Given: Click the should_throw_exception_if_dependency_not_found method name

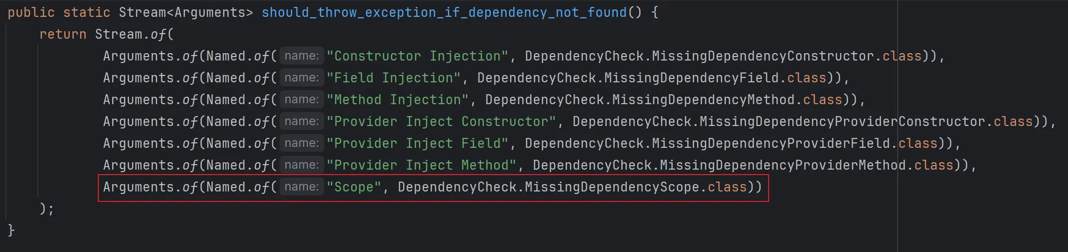Looking at the screenshot, I should [444, 12].
